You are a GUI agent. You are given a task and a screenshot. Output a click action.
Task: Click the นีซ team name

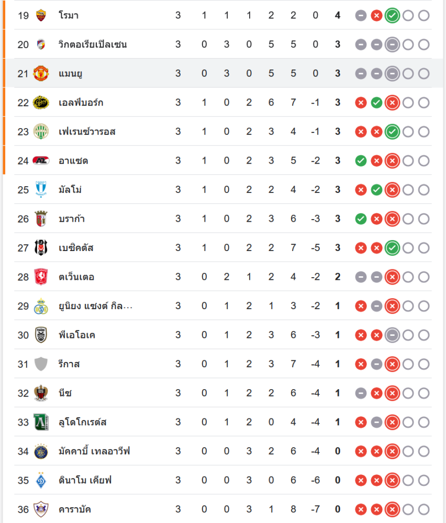(x=66, y=393)
